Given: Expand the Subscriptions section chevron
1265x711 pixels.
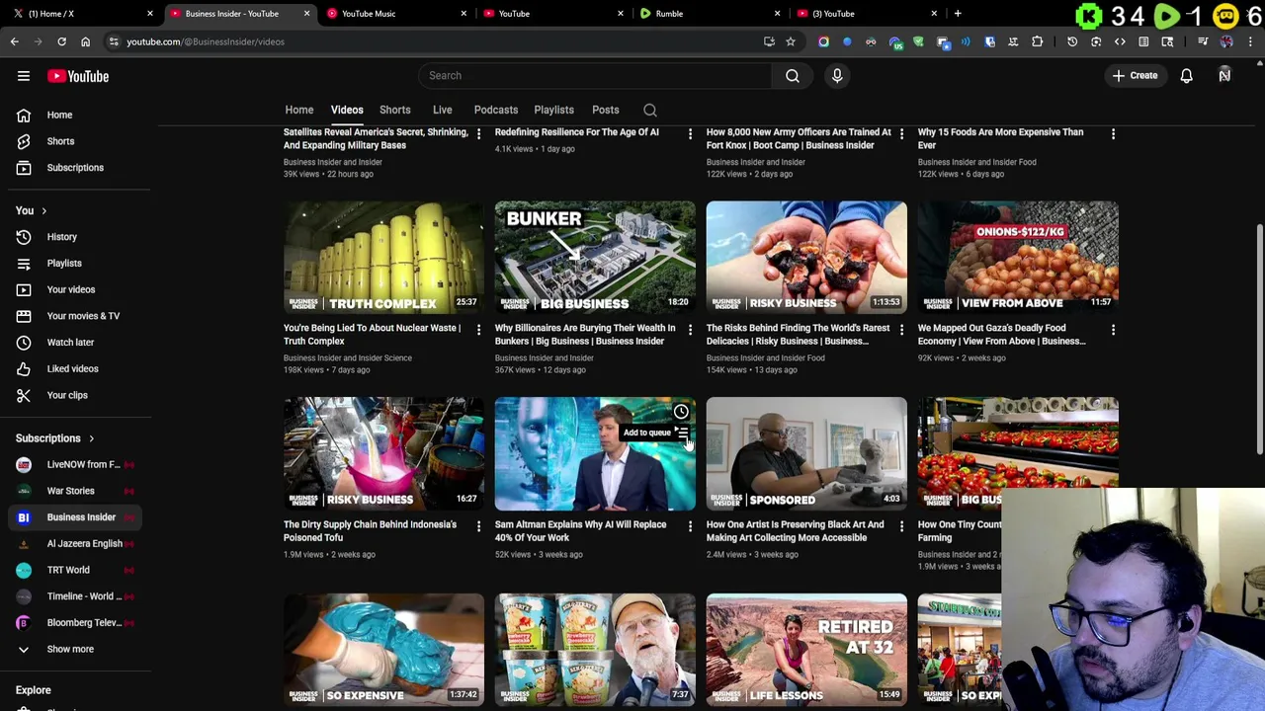Looking at the screenshot, I should coord(91,438).
